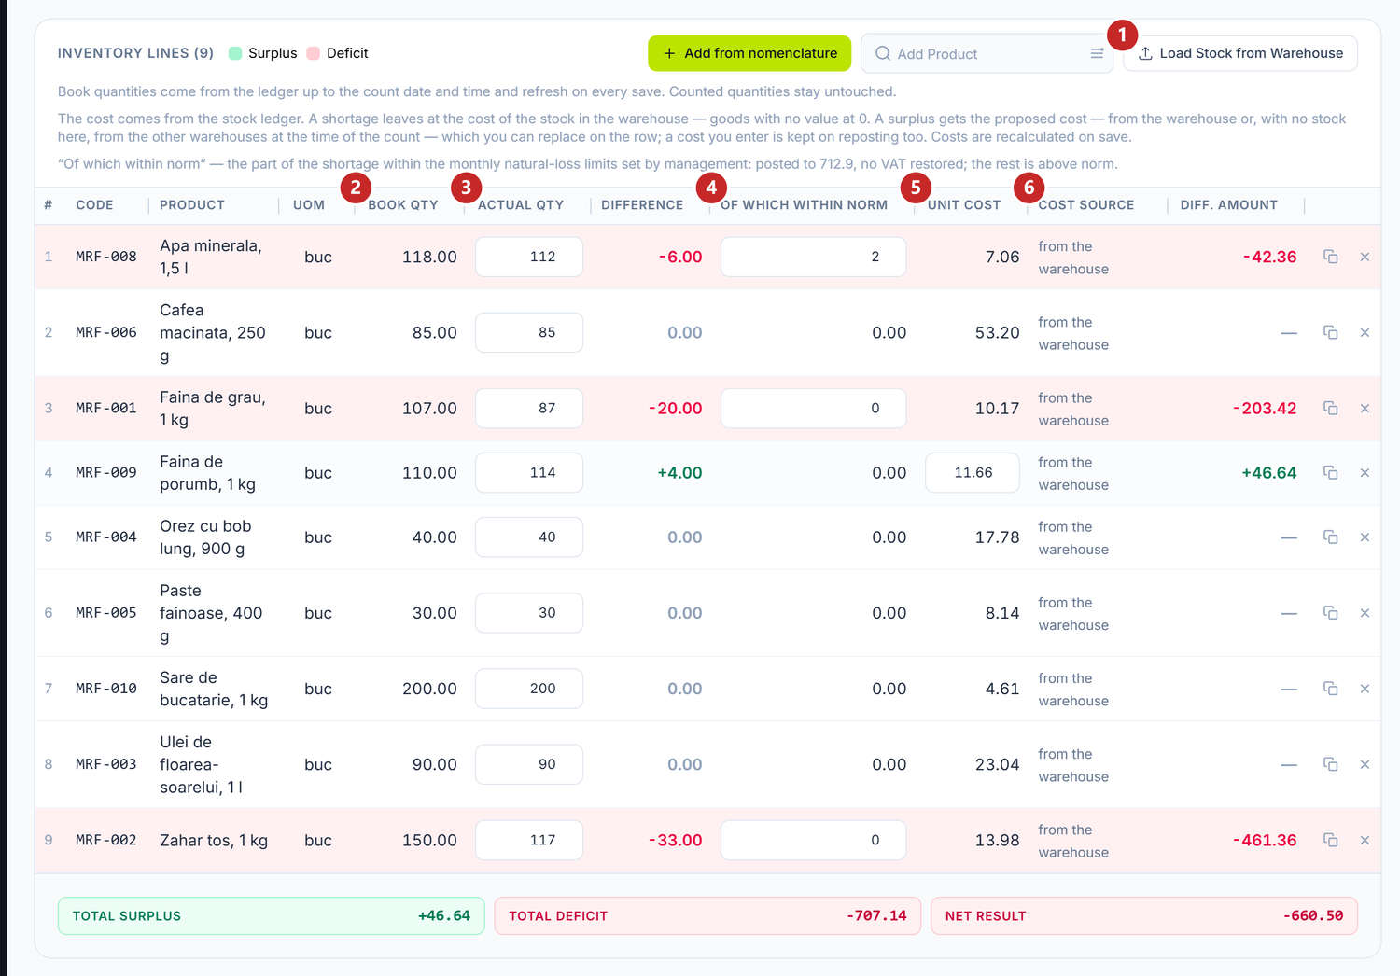Remove the MRF-002 Zahar tos line
1400x976 pixels.
pyautogui.click(x=1365, y=840)
